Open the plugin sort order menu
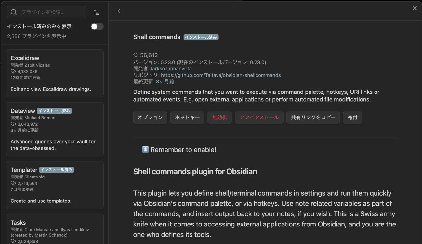This screenshot has width=422, height=244. tap(96, 12)
